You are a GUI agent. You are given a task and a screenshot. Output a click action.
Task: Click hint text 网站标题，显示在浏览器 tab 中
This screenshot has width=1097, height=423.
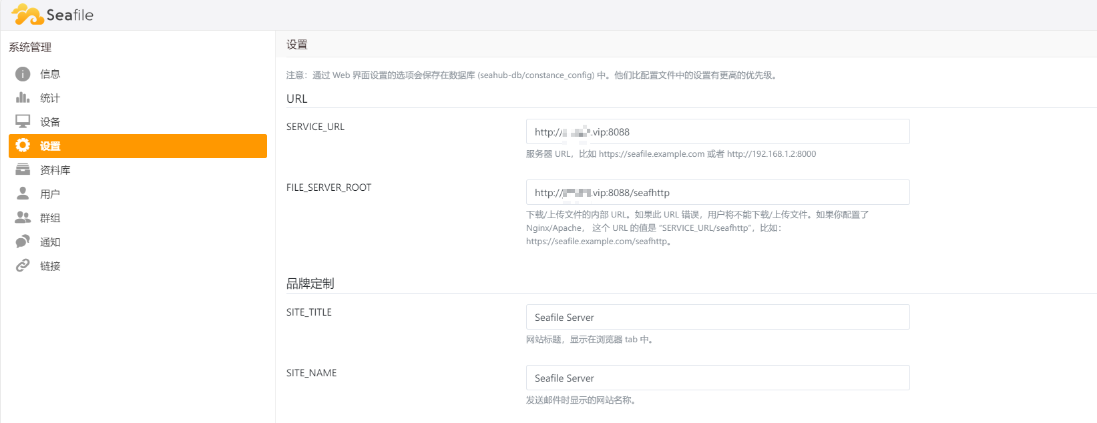tap(590, 340)
